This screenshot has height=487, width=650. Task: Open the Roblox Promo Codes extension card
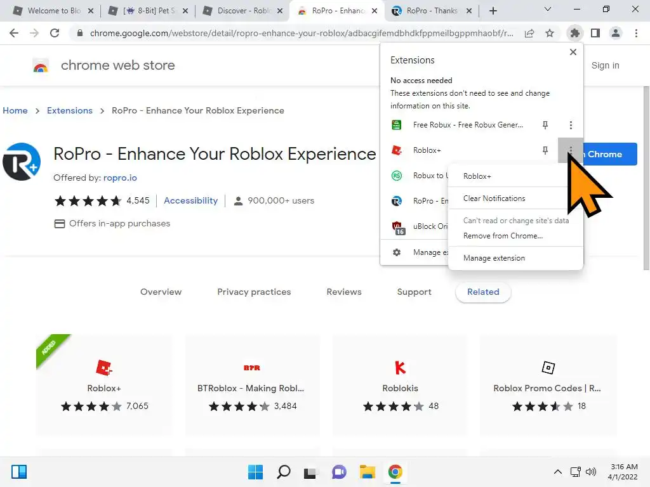[548, 385]
